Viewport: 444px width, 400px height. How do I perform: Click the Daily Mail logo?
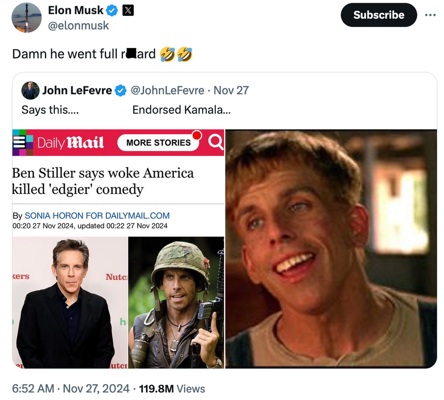[70, 143]
